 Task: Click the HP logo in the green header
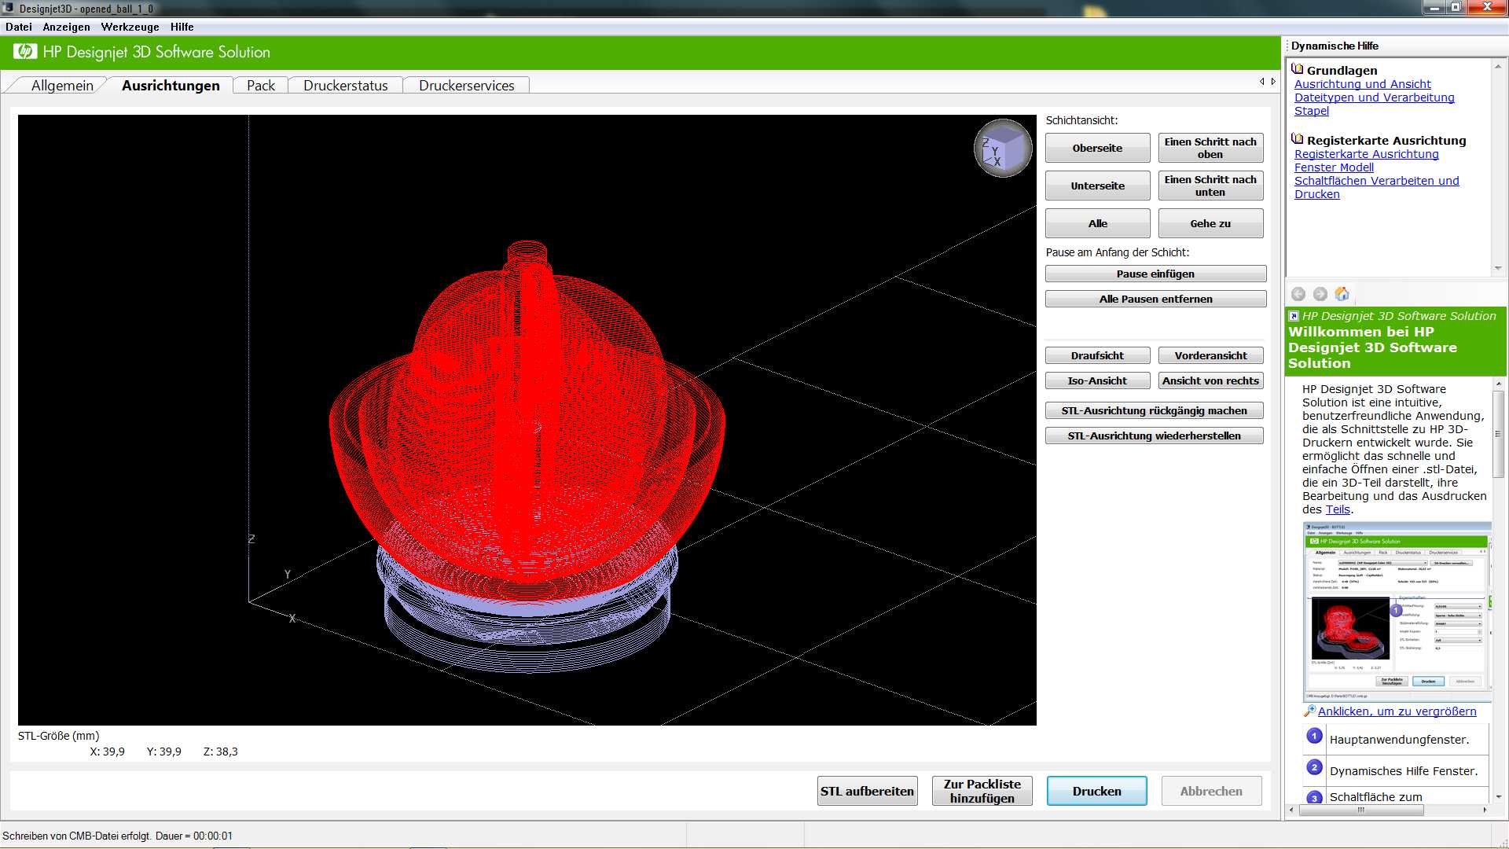click(x=25, y=52)
